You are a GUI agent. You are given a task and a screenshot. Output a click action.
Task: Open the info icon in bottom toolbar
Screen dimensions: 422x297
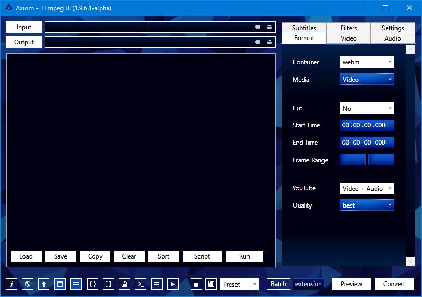click(11, 284)
